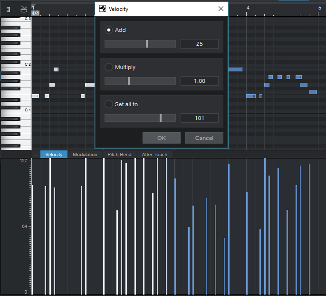
Task: Click the 127 velocity scale label
Action: 23,161
